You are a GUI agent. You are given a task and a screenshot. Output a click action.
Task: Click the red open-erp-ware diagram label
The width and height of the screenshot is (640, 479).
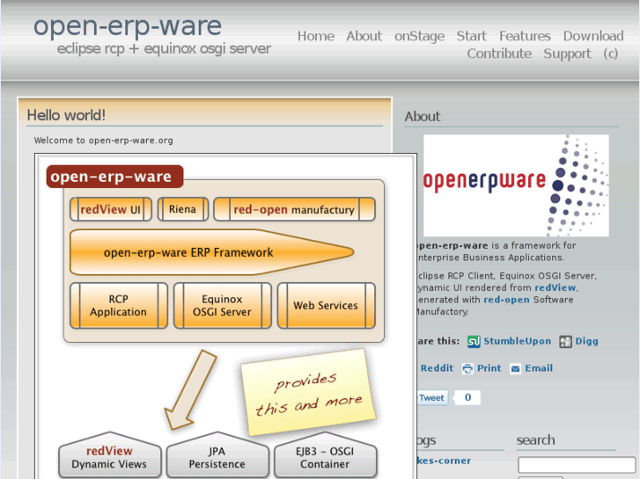114,177
